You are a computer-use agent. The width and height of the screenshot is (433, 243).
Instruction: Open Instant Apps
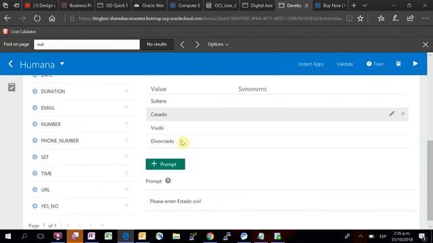coord(311,64)
